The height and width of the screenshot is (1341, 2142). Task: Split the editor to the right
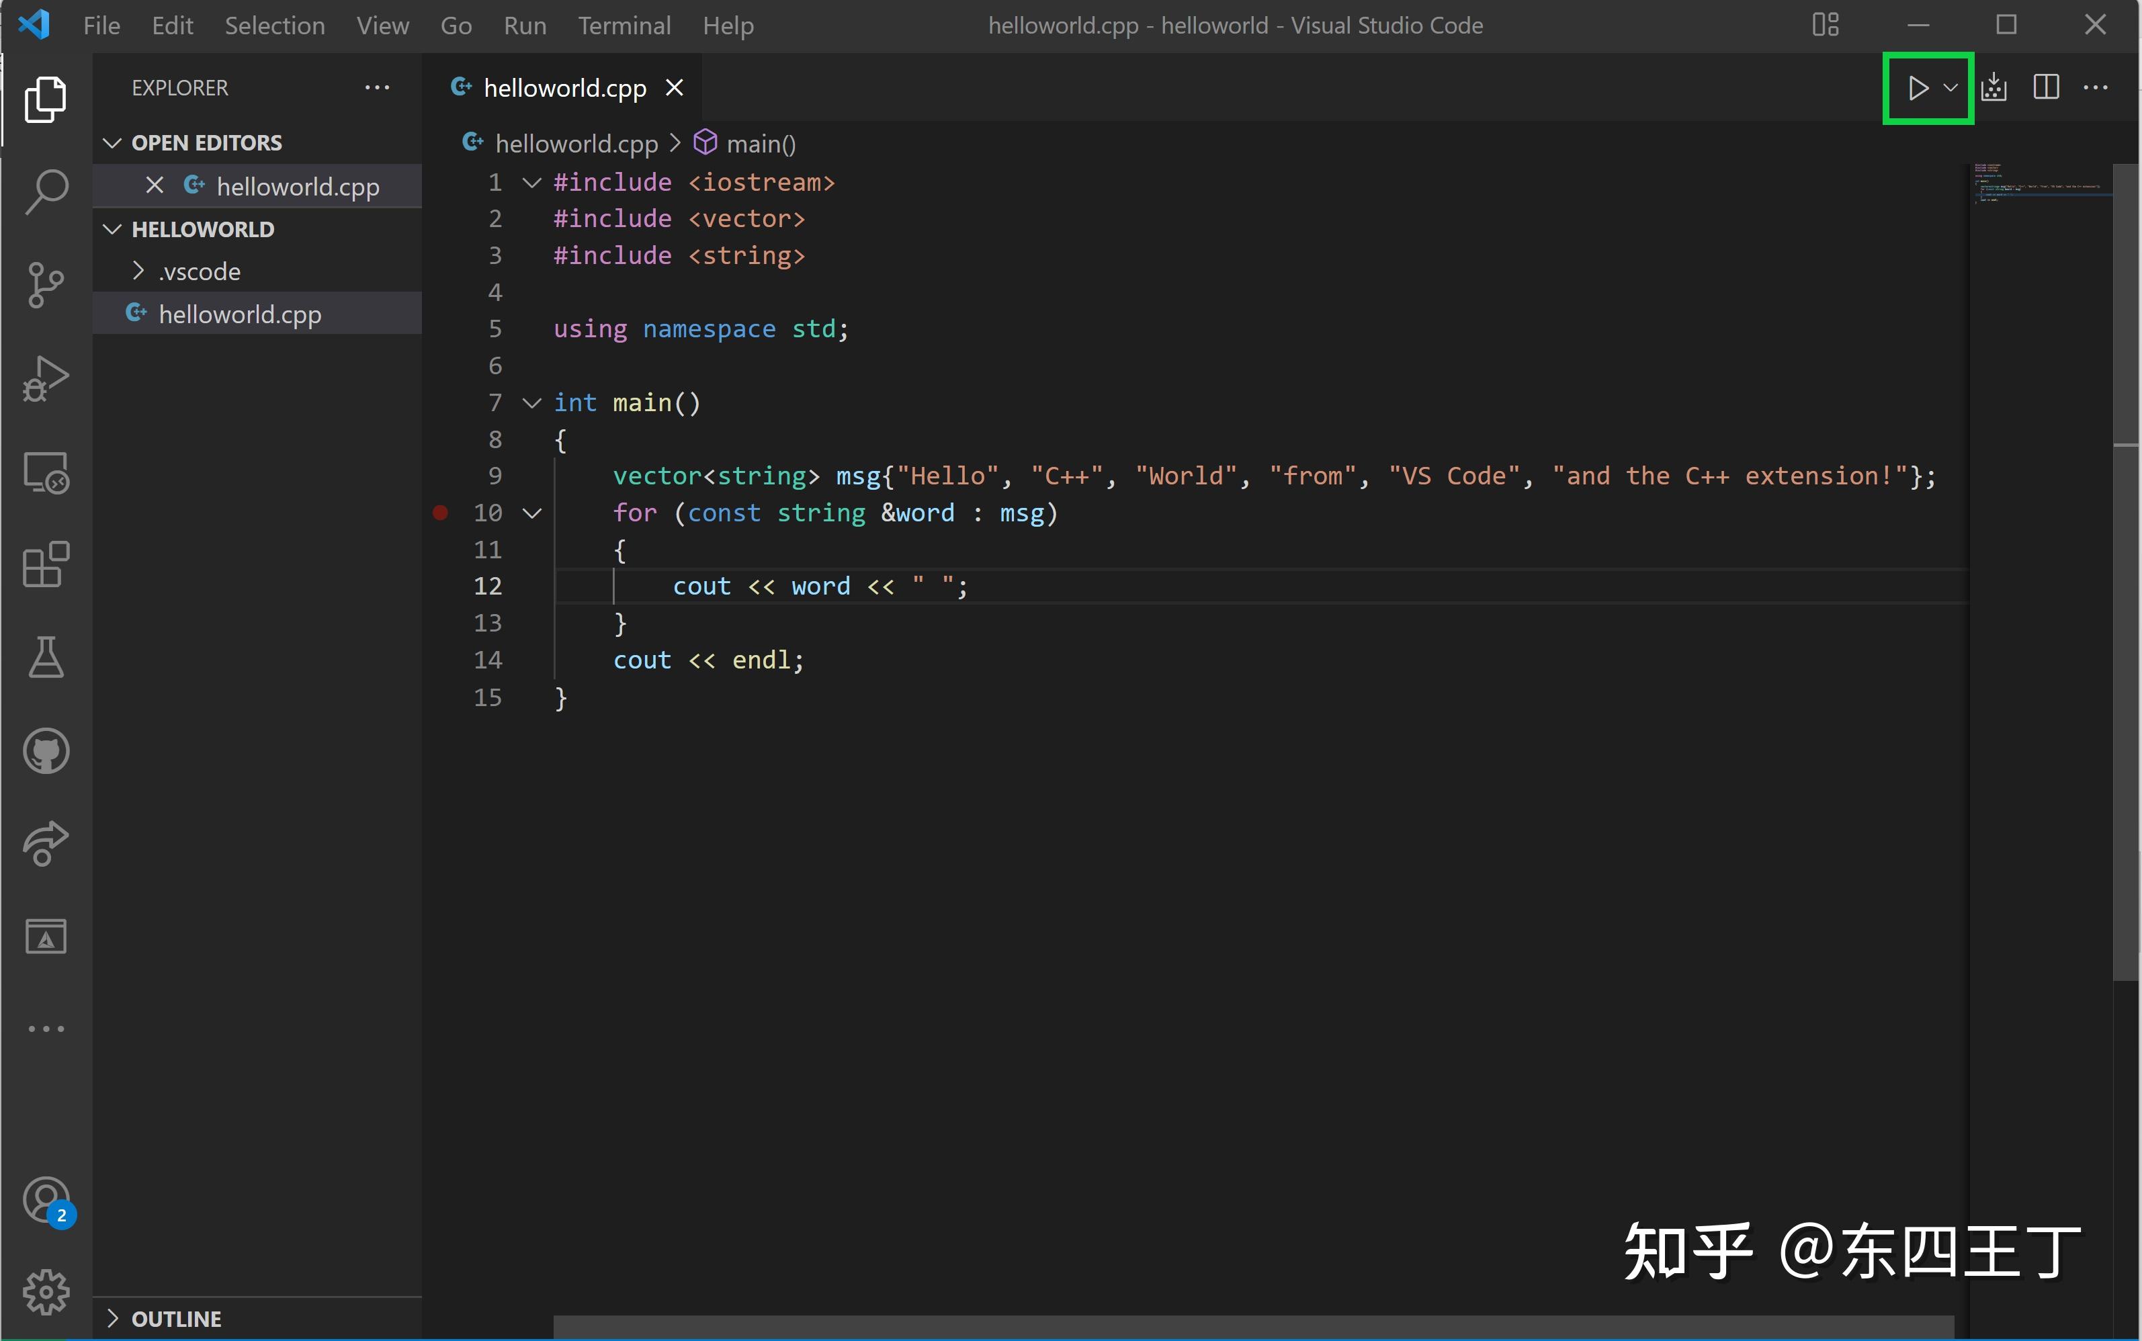point(2046,88)
